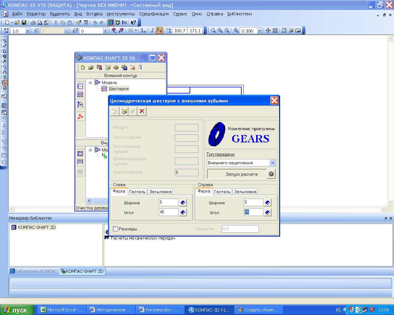Viewport: 394px width, 315px height.
Task: Click the info icon in SHAFT 2D toolbar
Action: [x=141, y=67]
